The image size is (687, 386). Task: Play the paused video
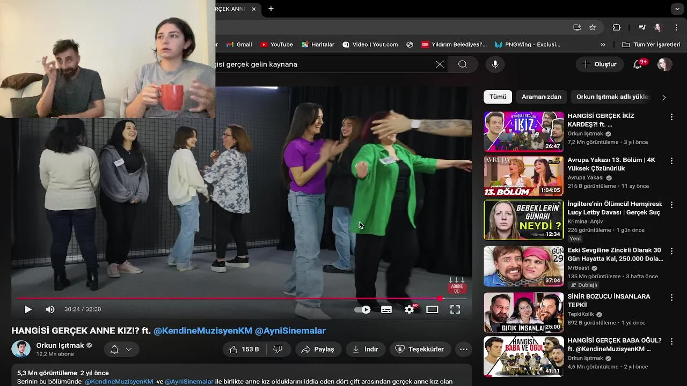tap(28, 309)
